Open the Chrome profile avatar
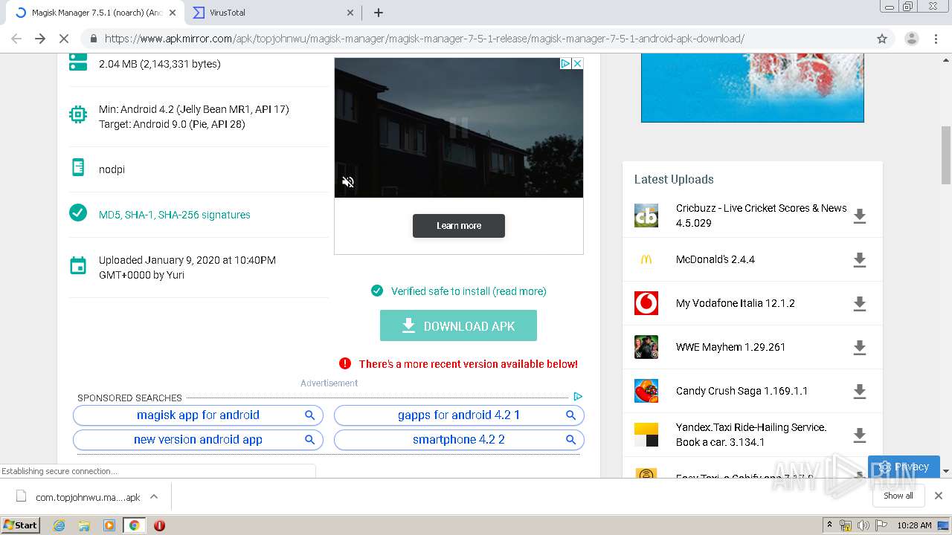Screen dimensions: 952x535 (x=911, y=39)
